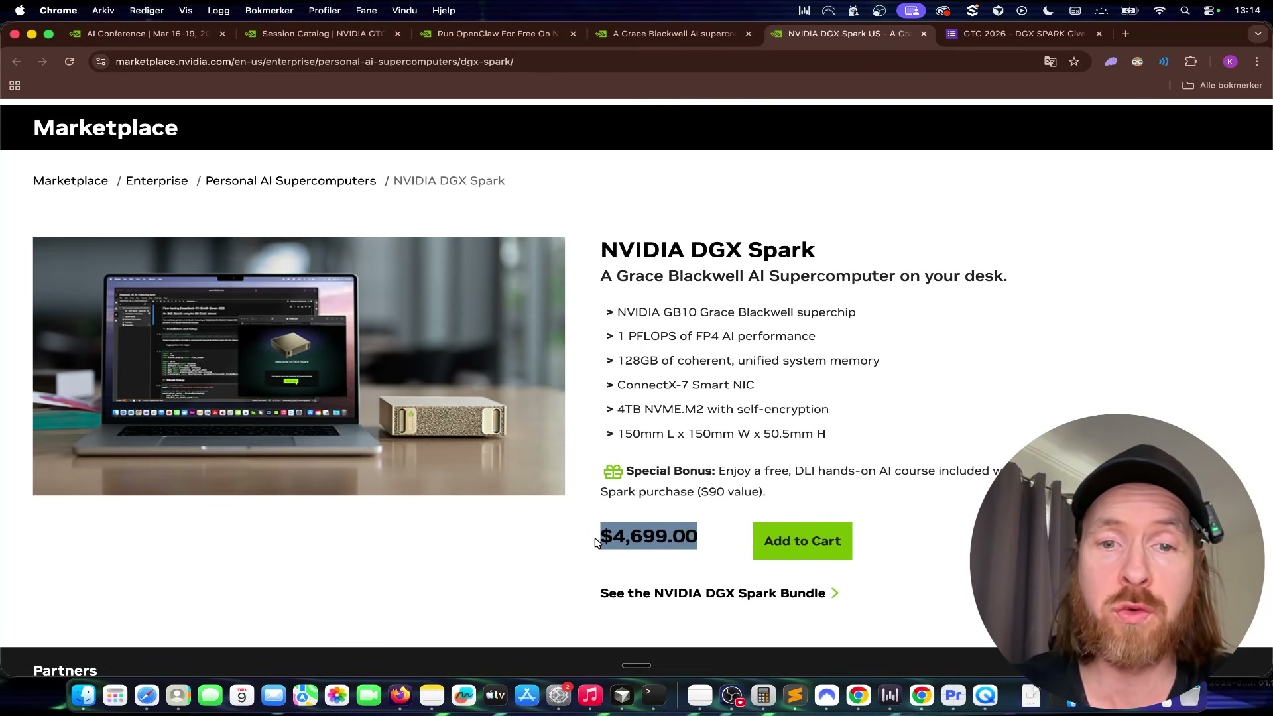1273x716 pixels.
Task: Open System Settings from the Dock
Action: [559, 695]
